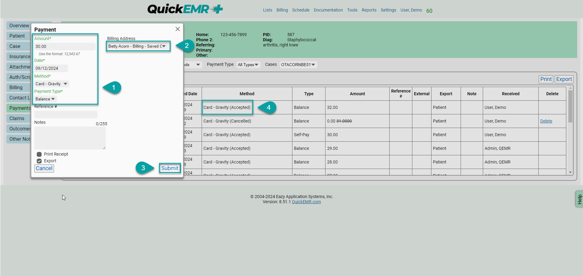Go to the Other Notes sidebar tab

[19, 139]
